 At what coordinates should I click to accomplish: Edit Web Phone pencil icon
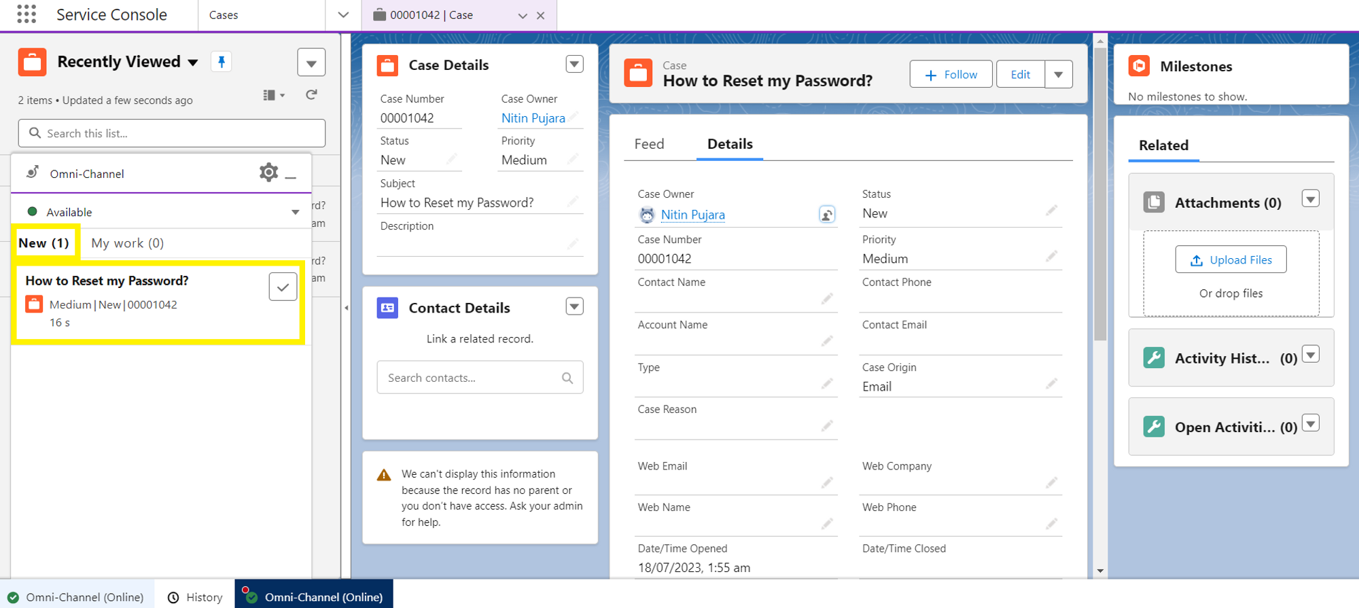point(1052,524)
